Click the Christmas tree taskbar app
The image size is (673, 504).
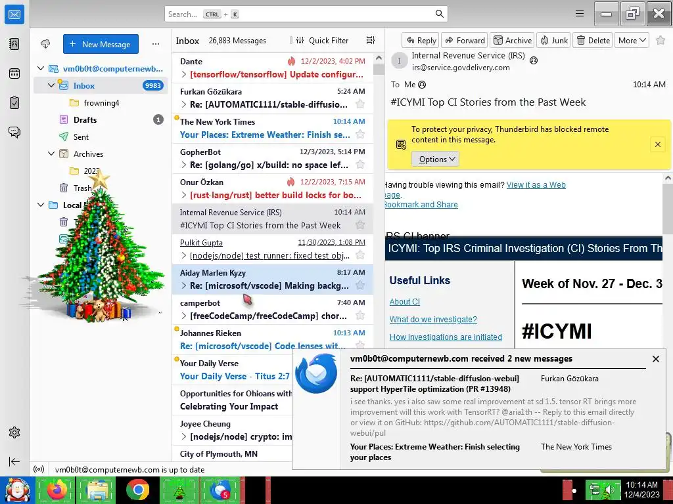click(179, 490)
